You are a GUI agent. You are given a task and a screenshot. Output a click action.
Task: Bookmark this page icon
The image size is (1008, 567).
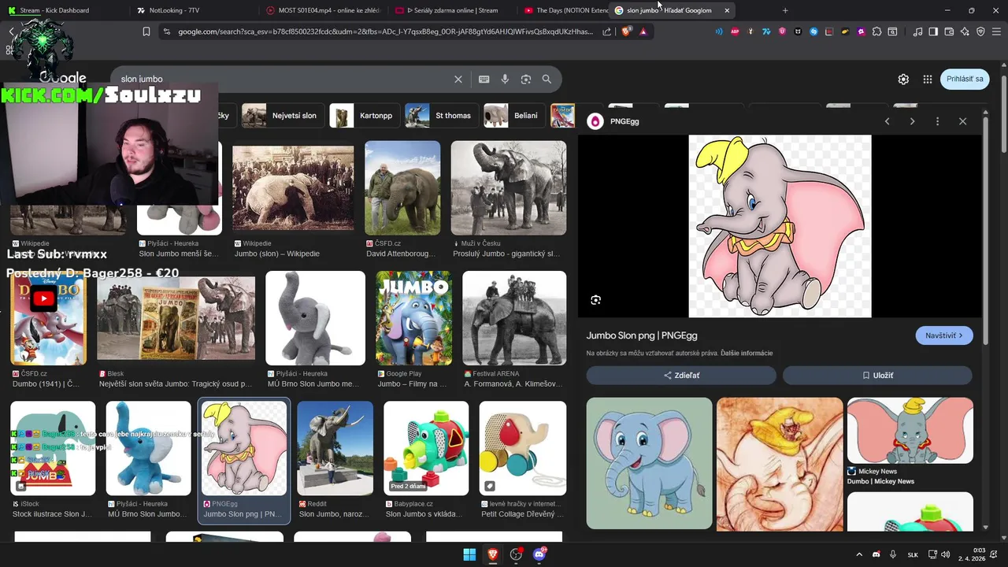(x=146, y=31)
